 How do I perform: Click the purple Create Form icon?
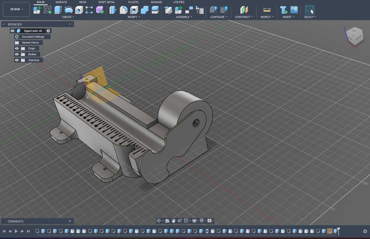click(x=100, y=10)
